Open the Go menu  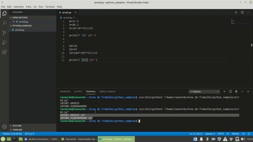[x=35, y=7]
